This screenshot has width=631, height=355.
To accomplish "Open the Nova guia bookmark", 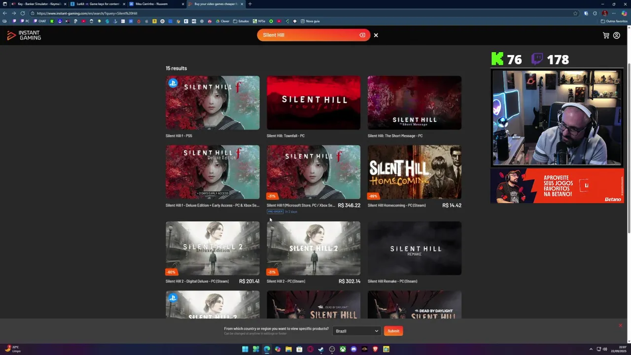I will 310,21.
